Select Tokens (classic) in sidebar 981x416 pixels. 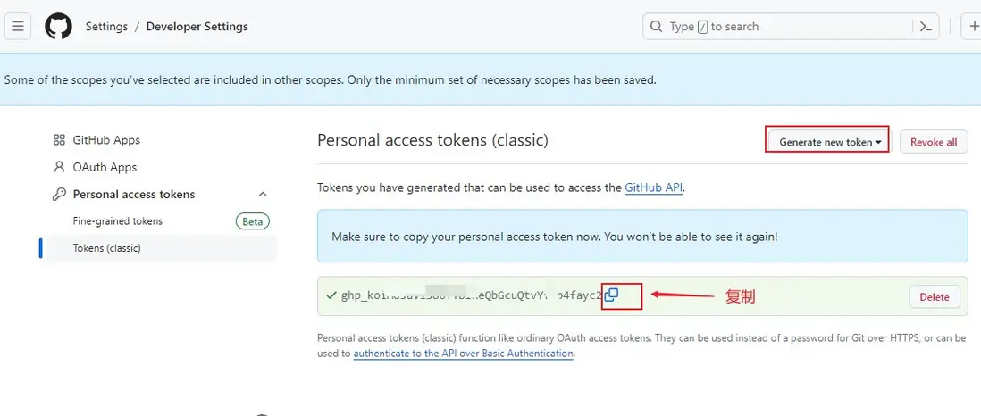(106, 248)
